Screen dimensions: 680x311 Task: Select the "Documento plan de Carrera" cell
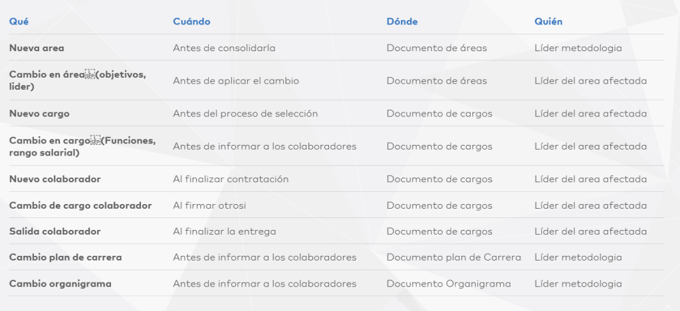point(453,257)
